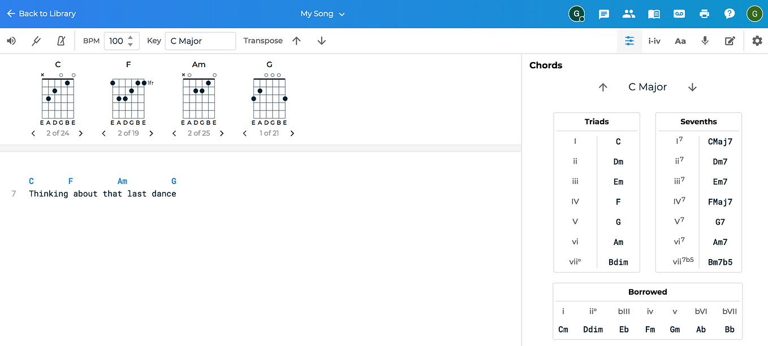Mute the playback speaker icon
The height and width of the screenshot is (346, 768).
(x=11, y=41)
